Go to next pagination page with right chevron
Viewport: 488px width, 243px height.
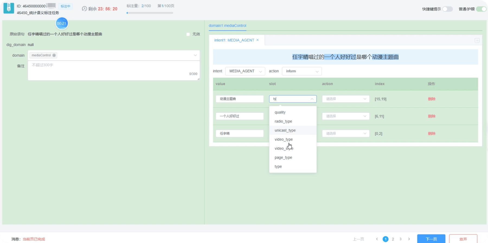click(409, 239)
